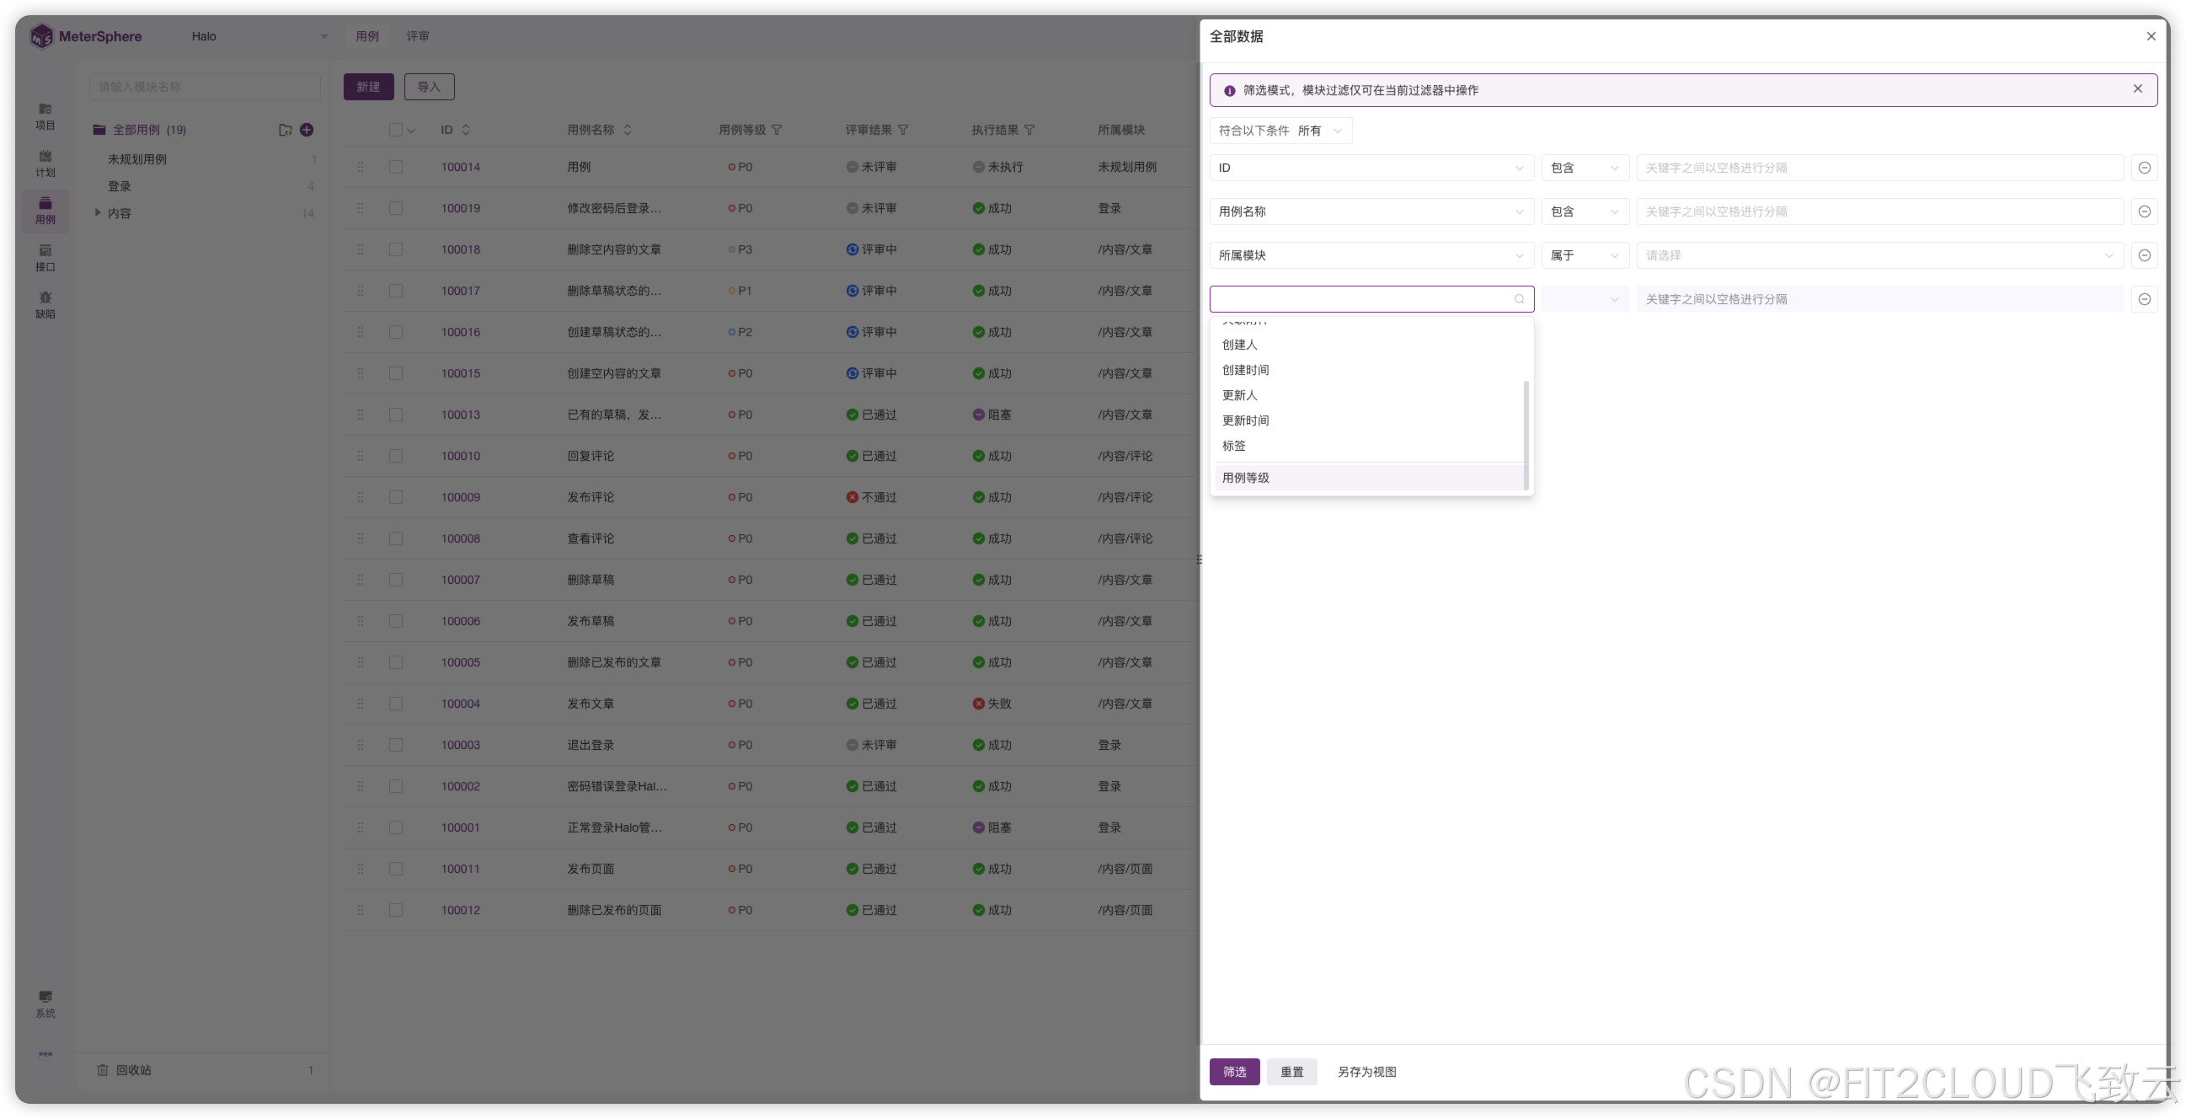The image size is (2186, 1119).
Task: Click the 用例等级 column filter icon
Action: tap(777, 130)
